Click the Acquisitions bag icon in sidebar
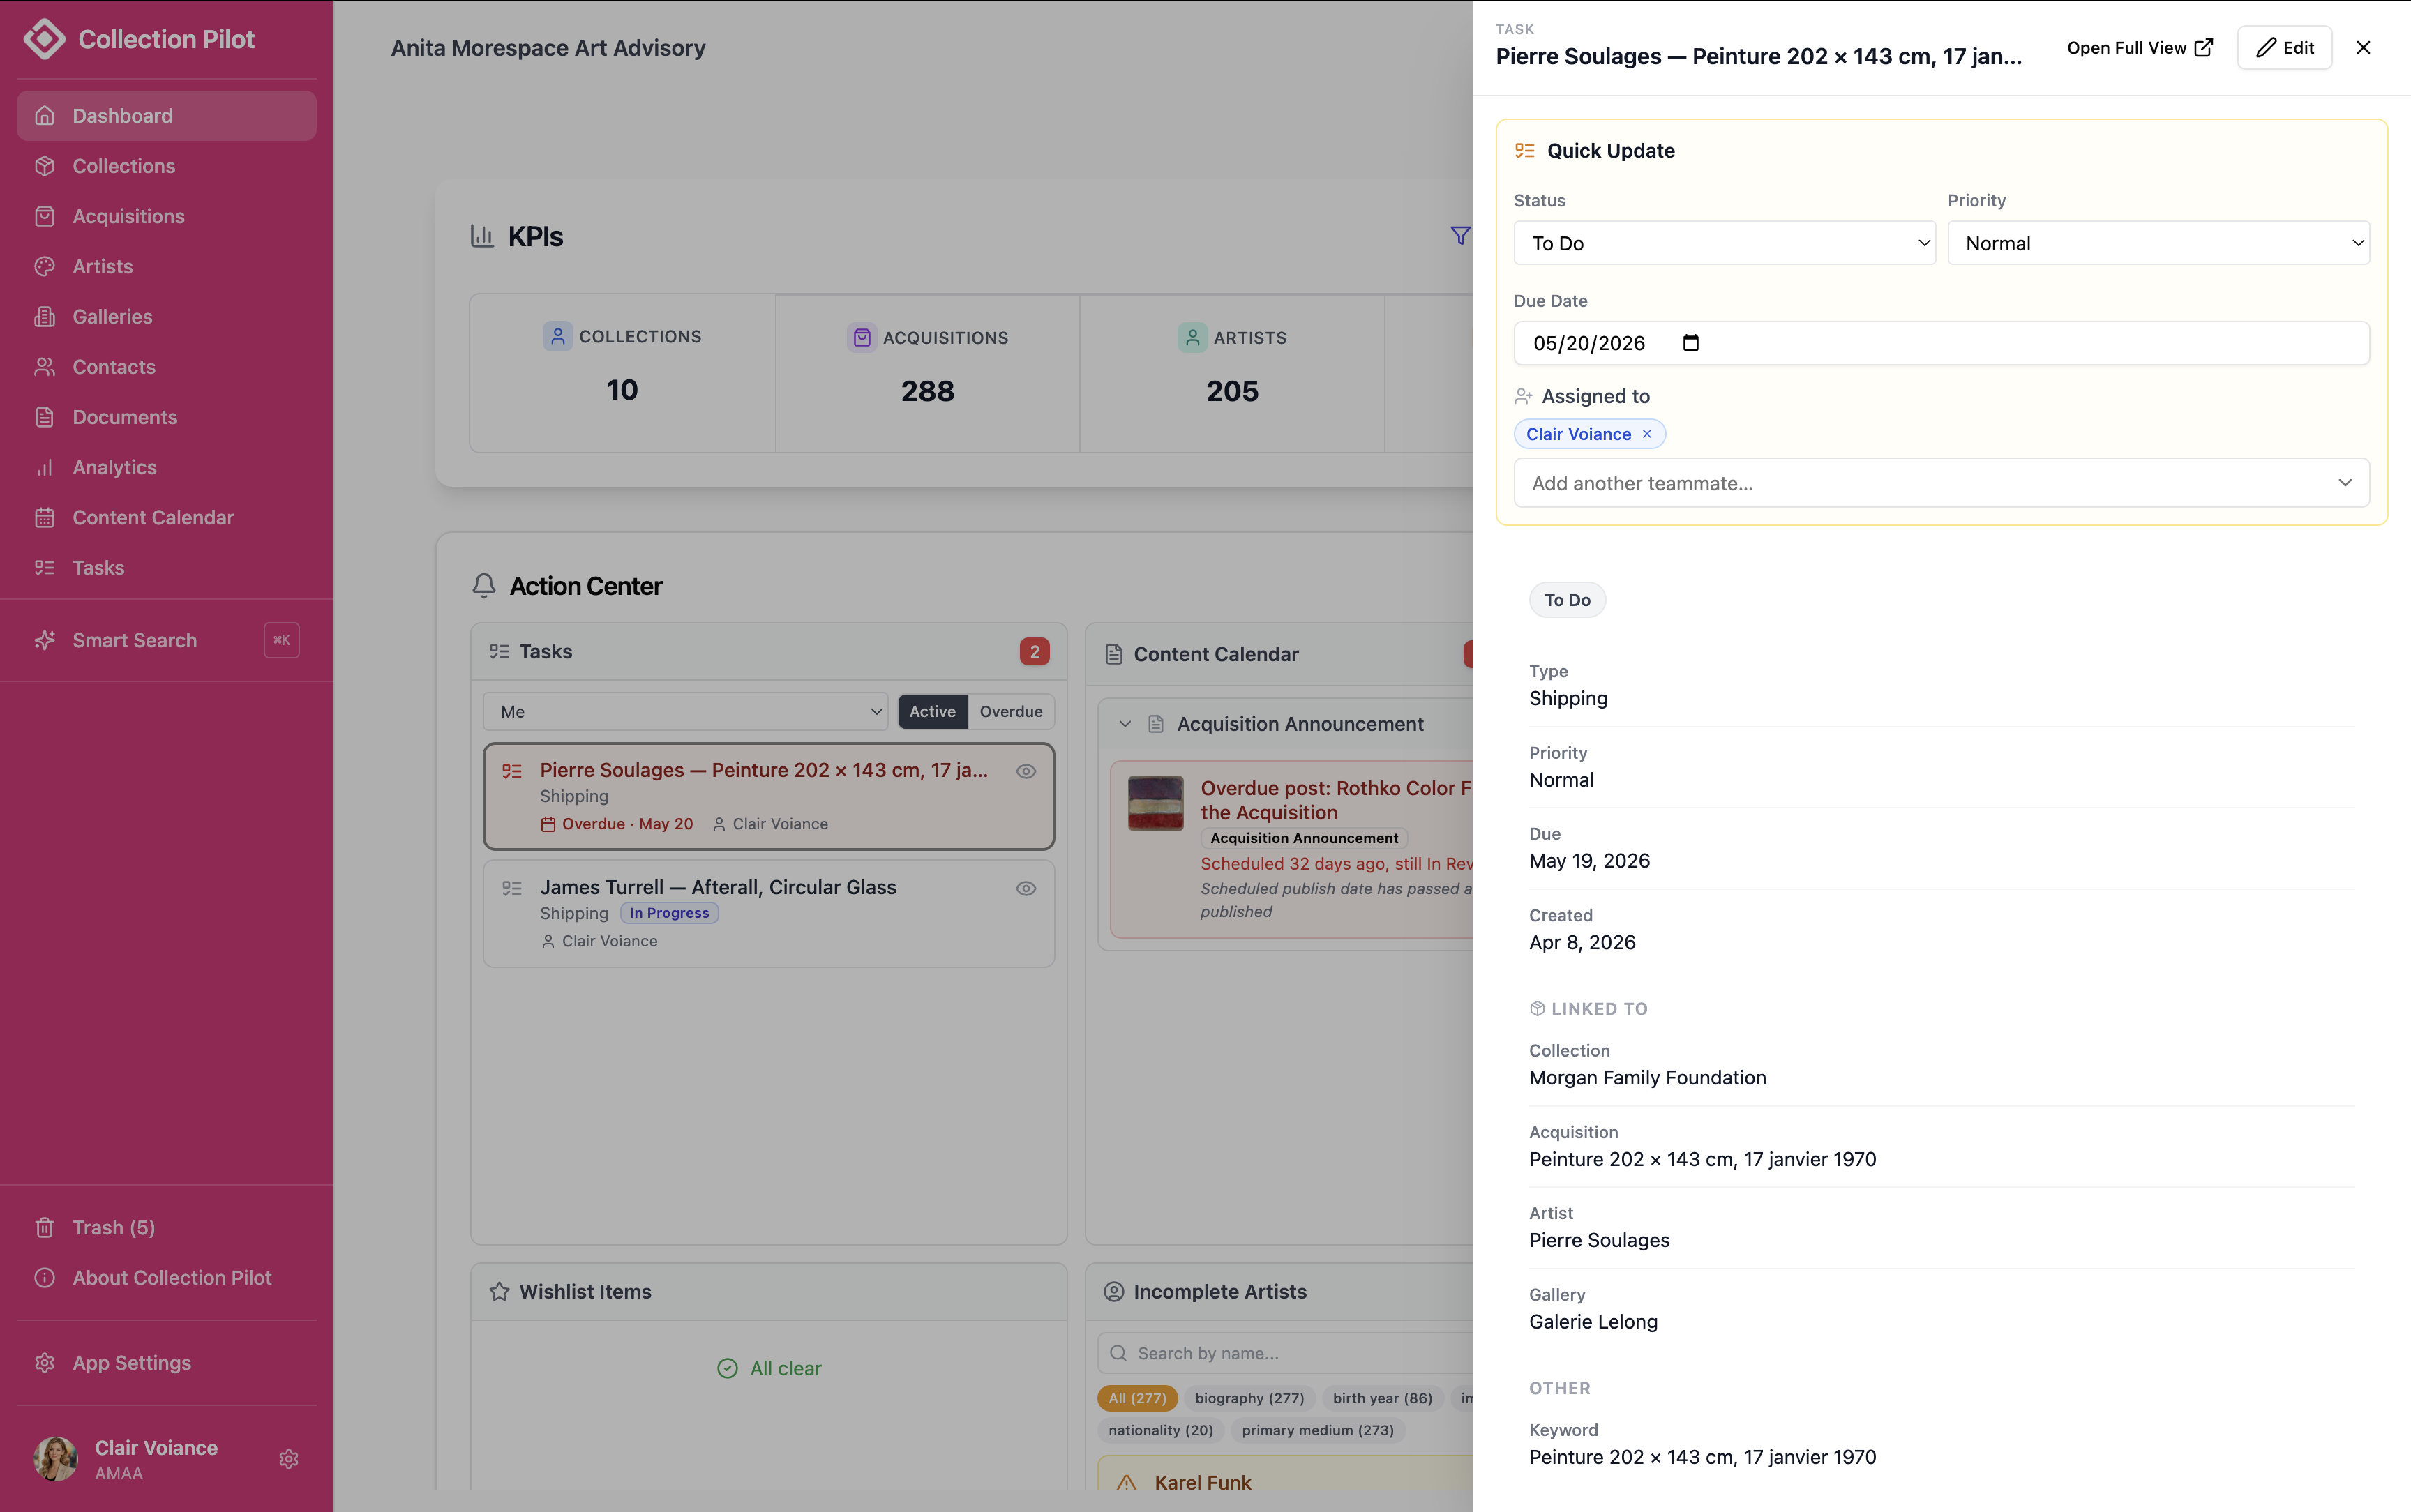 [x=45, y=216]
